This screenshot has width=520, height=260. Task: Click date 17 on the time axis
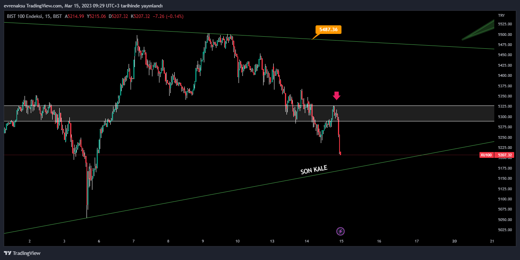[x=417, y=241]
